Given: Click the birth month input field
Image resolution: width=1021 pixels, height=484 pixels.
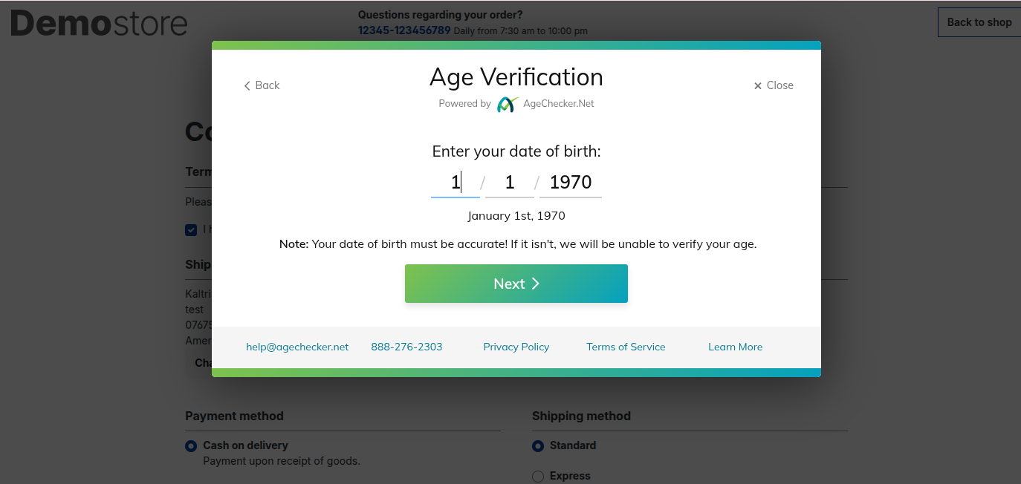Looking at the screenshot, I should pos(455,183).
